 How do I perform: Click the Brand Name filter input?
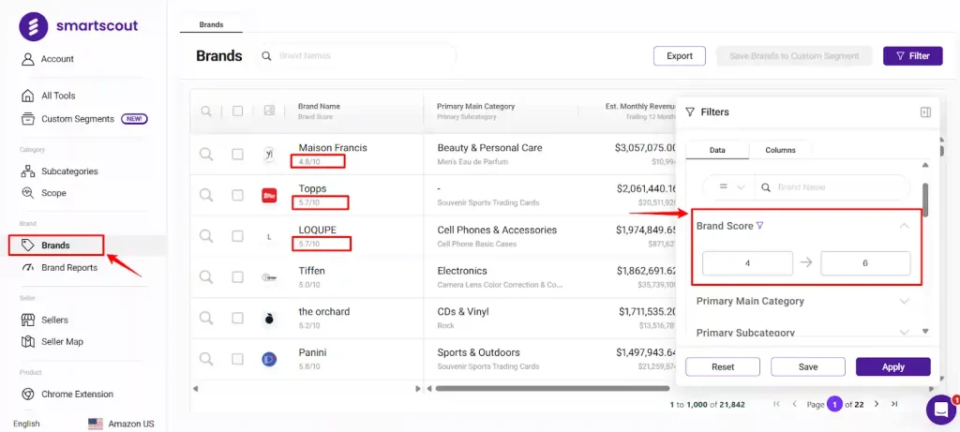(x=832, y=187)
